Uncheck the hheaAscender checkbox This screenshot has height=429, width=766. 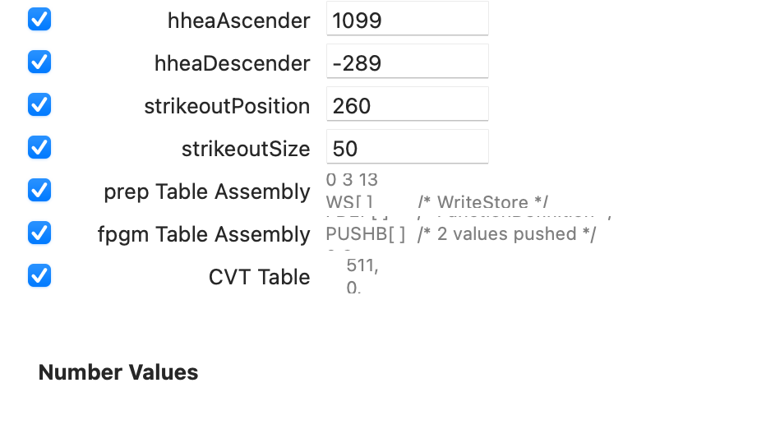coord(39,19)
